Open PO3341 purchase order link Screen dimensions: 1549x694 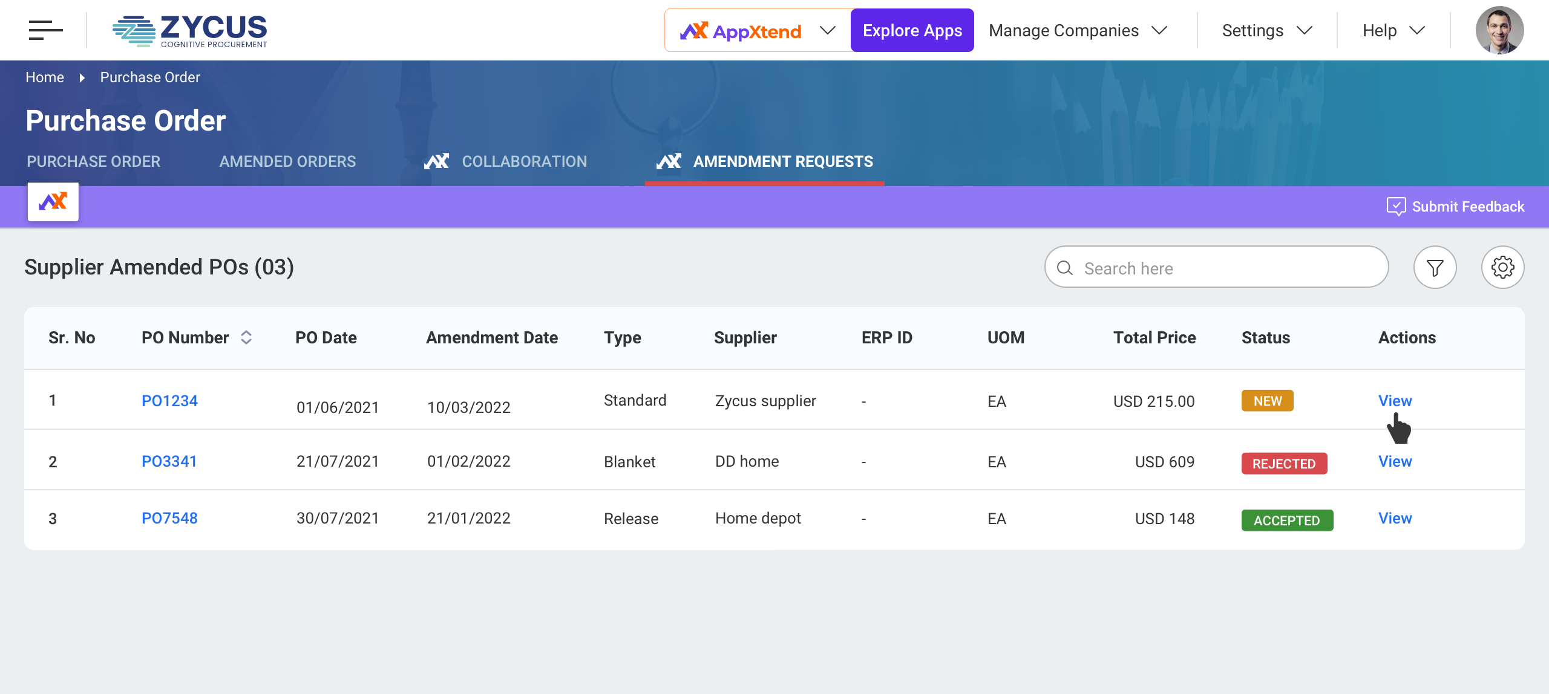169,461
